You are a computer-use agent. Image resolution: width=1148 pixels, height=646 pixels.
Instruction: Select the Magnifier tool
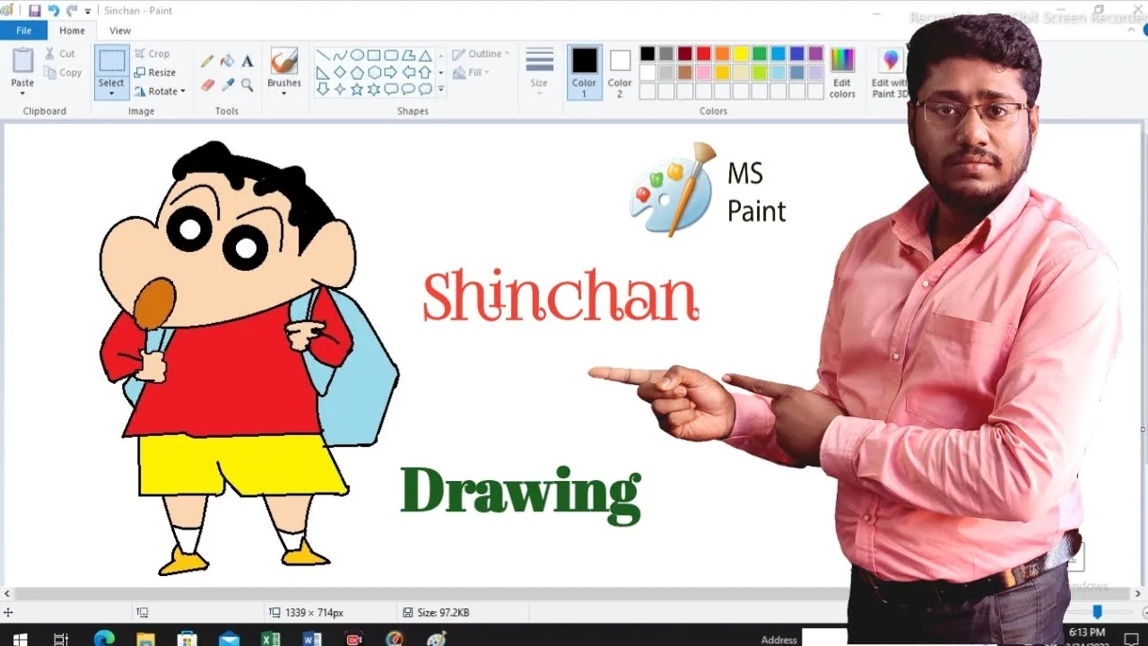[248, 85]
